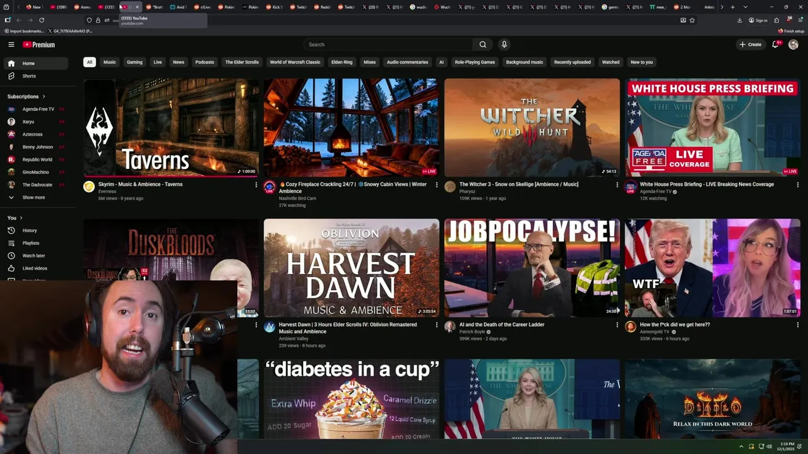Open options for How the f*ck video

coord(797,325)
